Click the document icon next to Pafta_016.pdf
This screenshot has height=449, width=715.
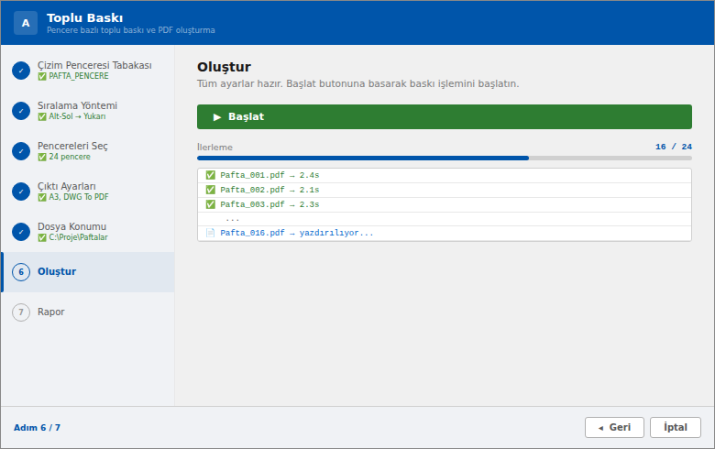point(210,233)
